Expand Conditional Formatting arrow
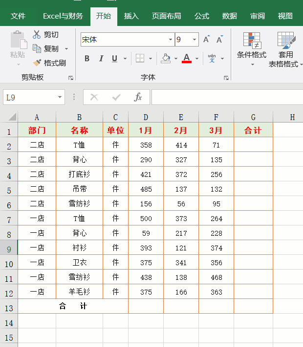This screenshot has height=347, width=303. (x=253, y=64)
